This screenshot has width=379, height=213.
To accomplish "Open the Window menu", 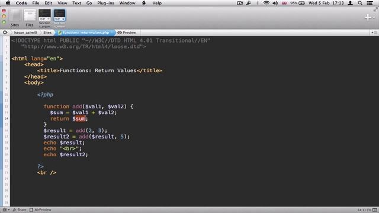I will coord(127,3).
